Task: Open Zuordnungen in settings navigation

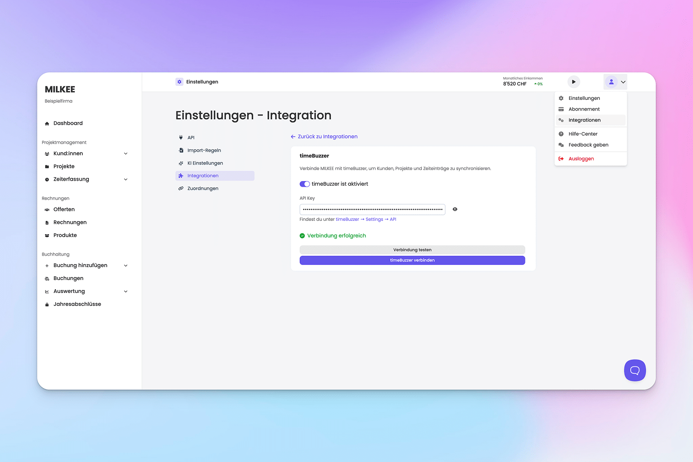Action: tap(203, 188)
